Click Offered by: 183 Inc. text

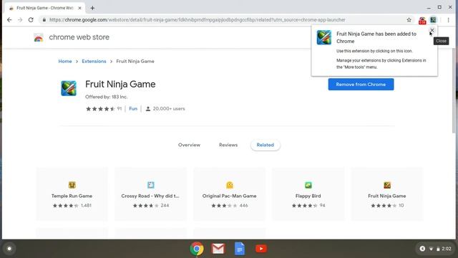click(x=107, y=97)
